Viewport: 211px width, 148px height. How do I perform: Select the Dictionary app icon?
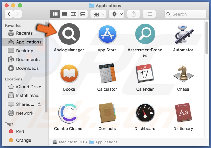point(183,113)
